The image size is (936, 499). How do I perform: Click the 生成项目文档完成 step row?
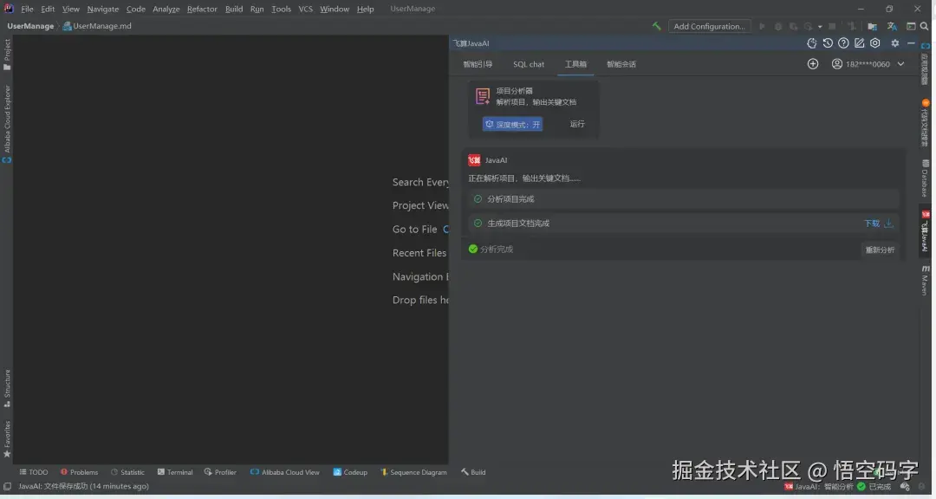pos(684,224)
